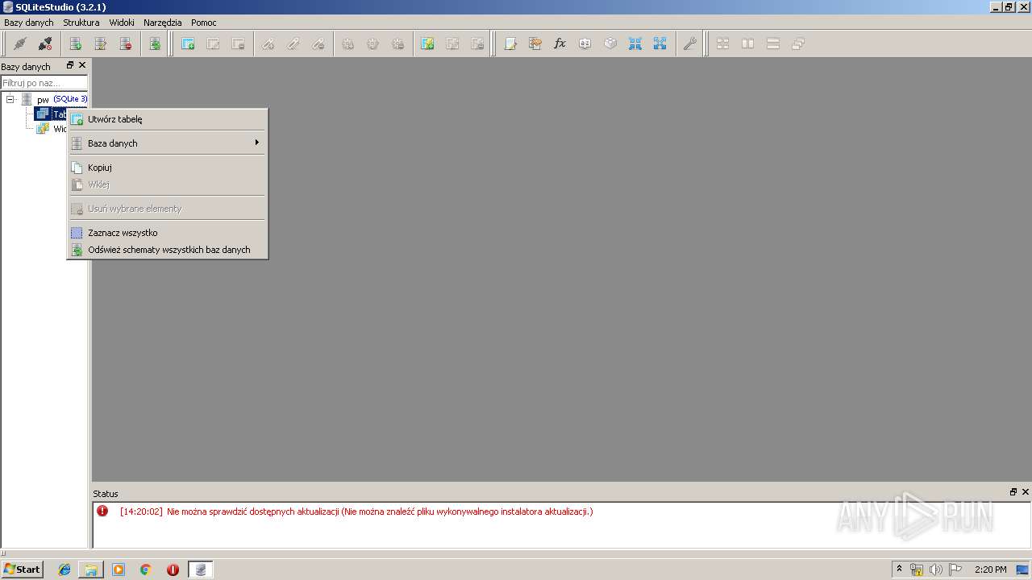Click the connect to database toolbar icon

coord(20,44)
